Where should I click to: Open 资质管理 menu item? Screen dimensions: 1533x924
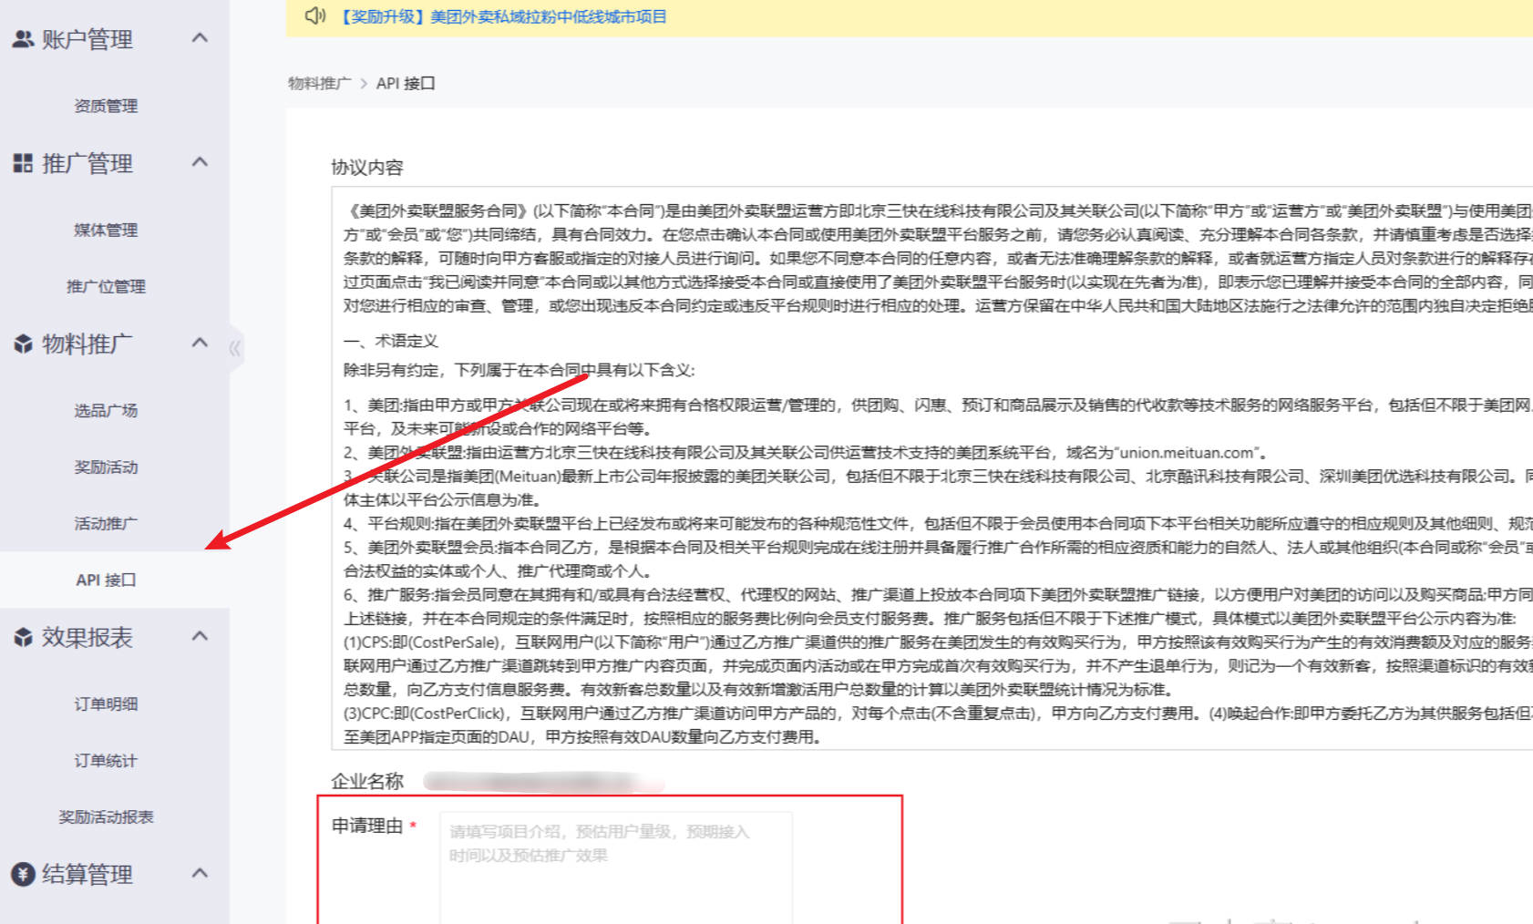click(106, 106)
